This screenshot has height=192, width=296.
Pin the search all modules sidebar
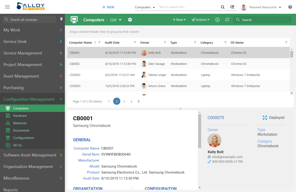61,19
